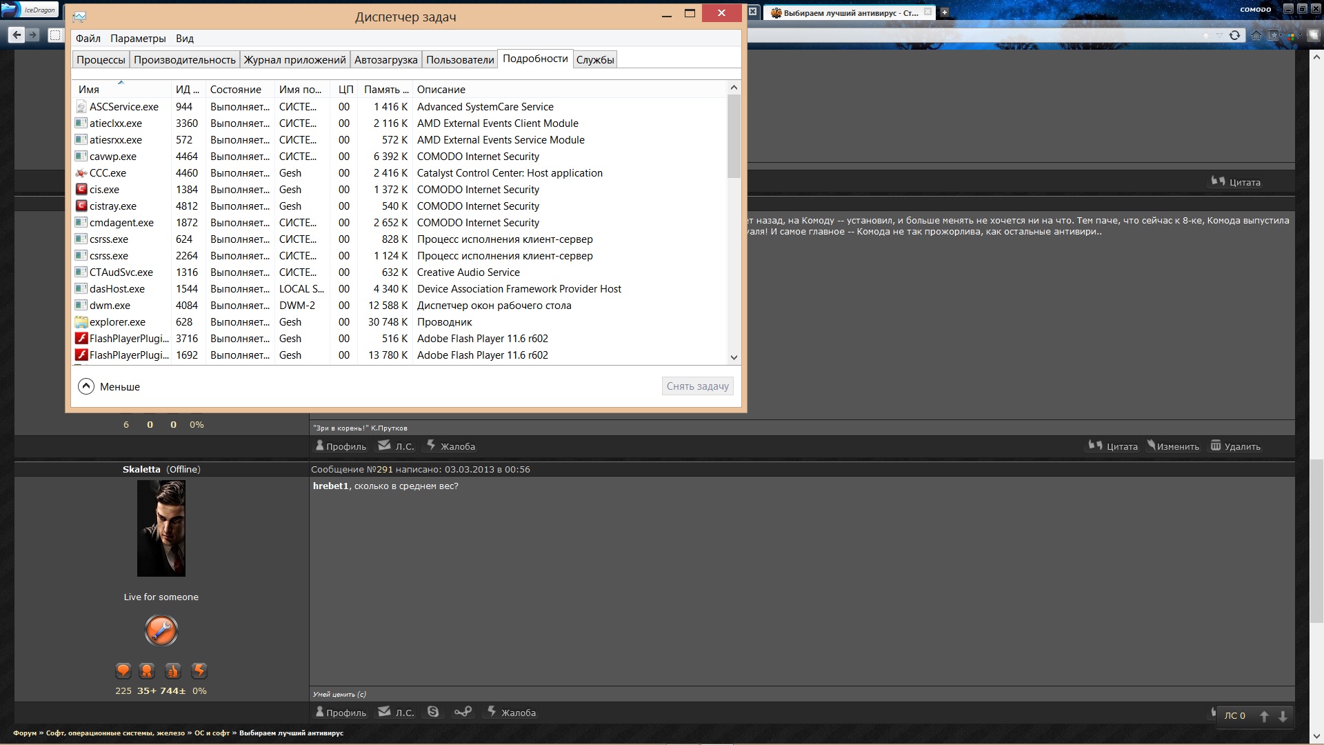This screenshot has height=745, width=1324.
Task: Switch to the Службы tab
Action: coord(595,60)
